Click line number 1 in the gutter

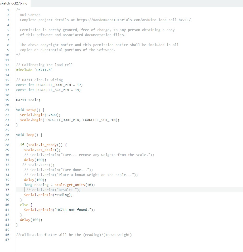8,10
